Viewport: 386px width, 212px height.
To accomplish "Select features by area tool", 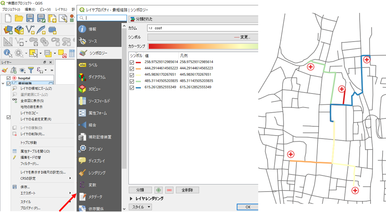I will click(x=34, y=53).
